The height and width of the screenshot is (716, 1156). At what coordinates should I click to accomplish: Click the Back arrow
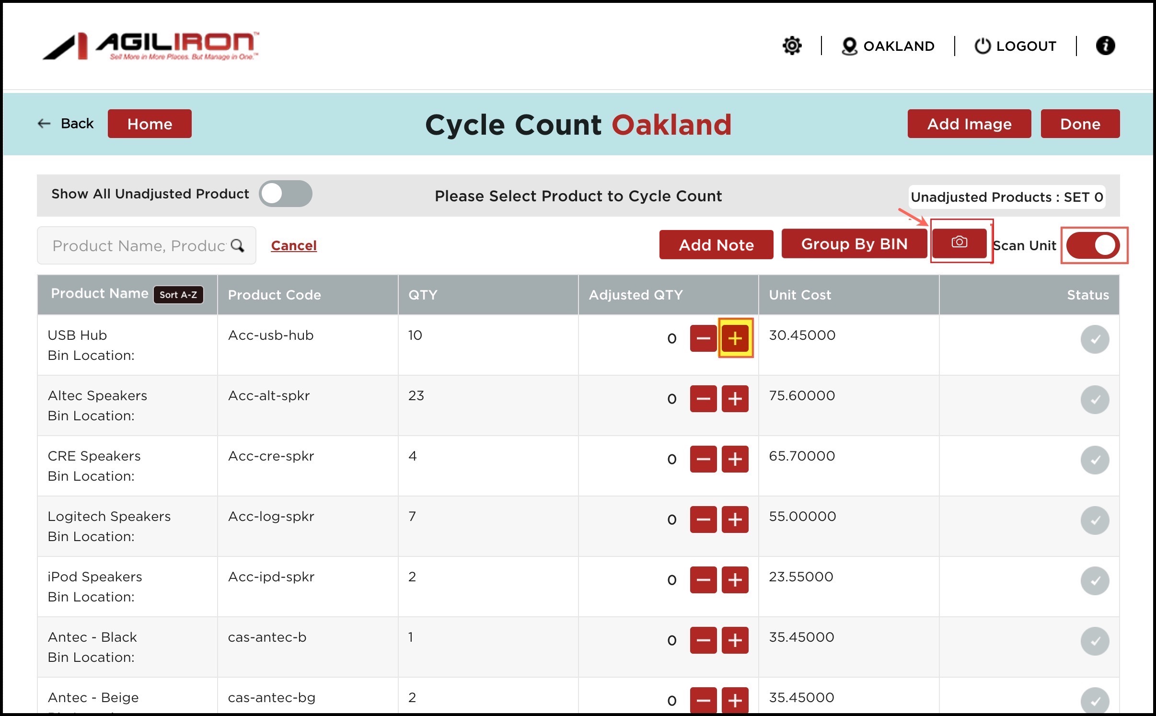pyautogui.click(x=45, y=124)
